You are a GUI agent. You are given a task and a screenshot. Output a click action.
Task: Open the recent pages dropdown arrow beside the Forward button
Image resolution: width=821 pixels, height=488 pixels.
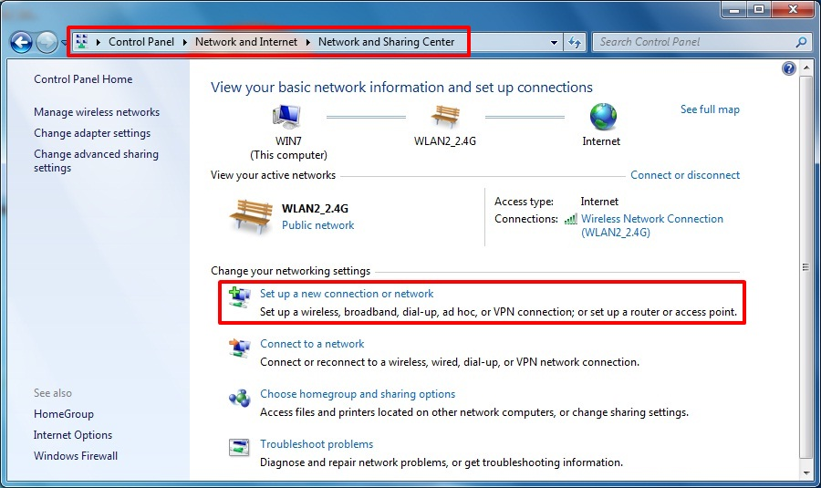63,42
